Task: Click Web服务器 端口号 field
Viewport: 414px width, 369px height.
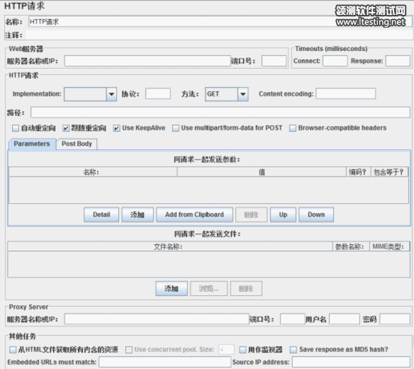Action: coord(274,61)
